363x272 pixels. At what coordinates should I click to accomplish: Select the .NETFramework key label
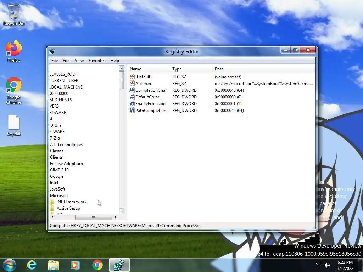click(72, 202)
